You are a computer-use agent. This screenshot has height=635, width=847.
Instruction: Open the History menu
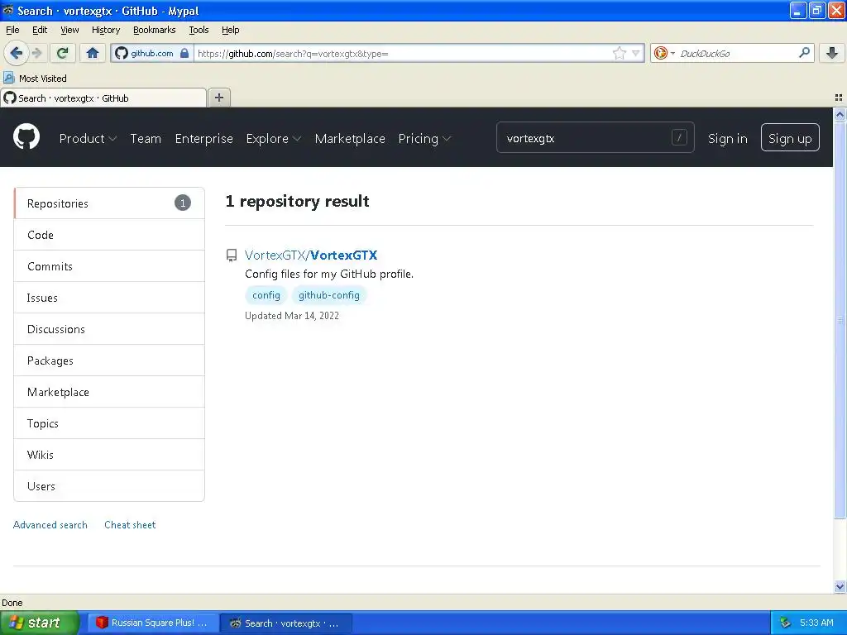106,30
